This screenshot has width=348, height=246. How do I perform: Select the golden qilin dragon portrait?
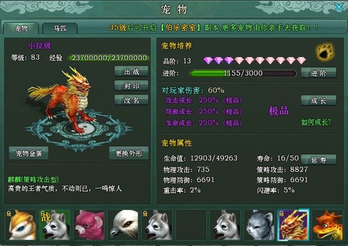coord(293,225)
